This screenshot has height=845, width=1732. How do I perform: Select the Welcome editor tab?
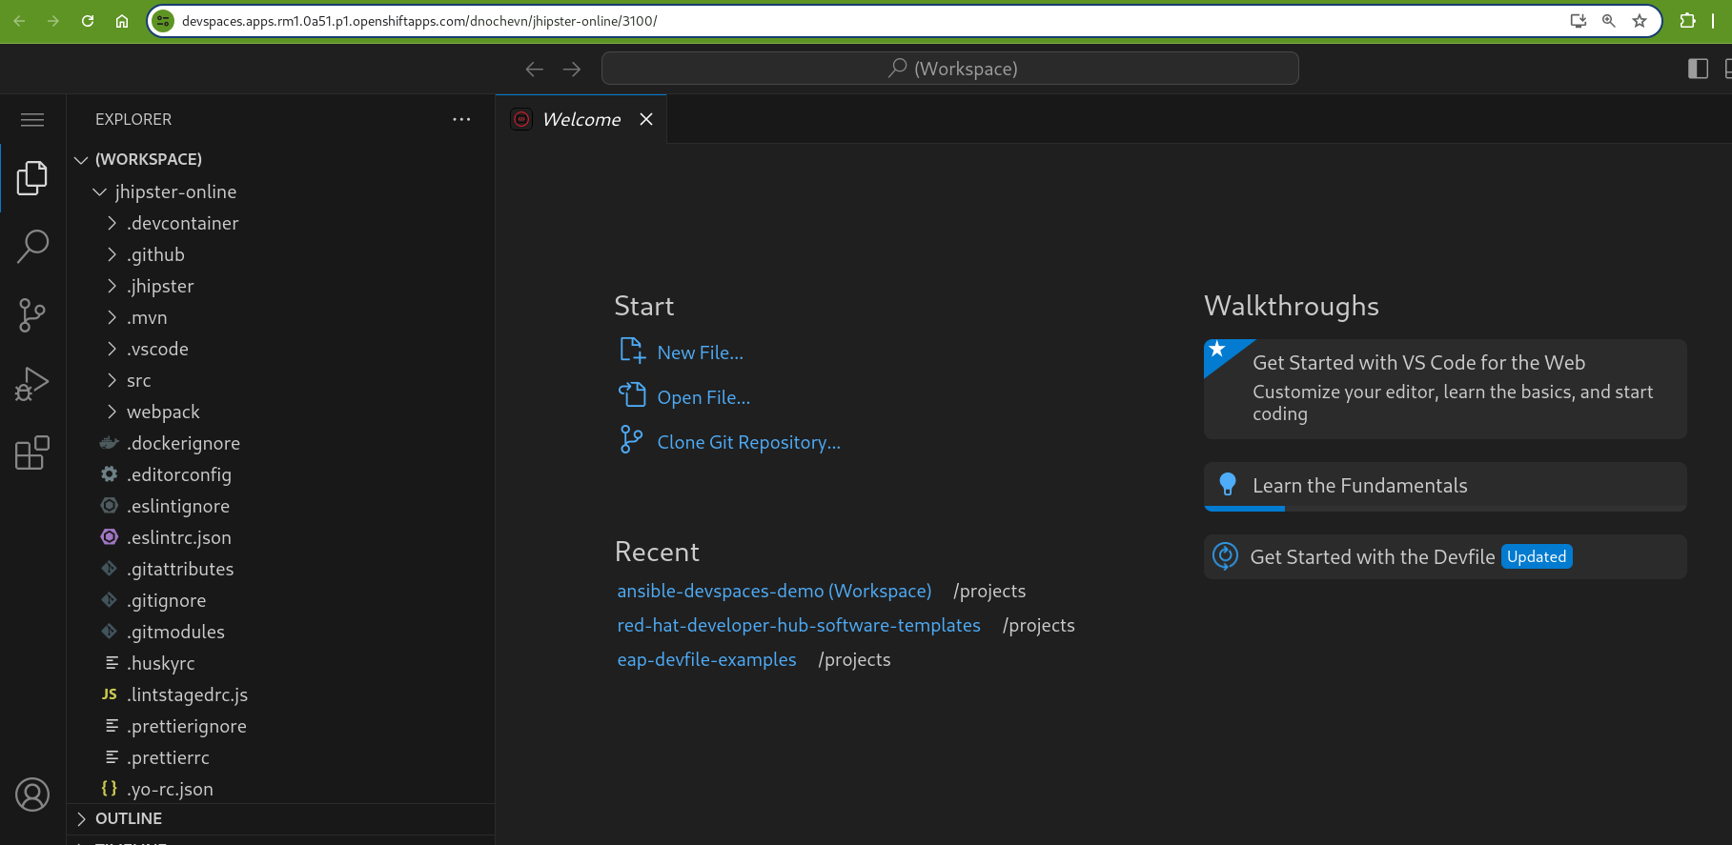tap(581, 119)
